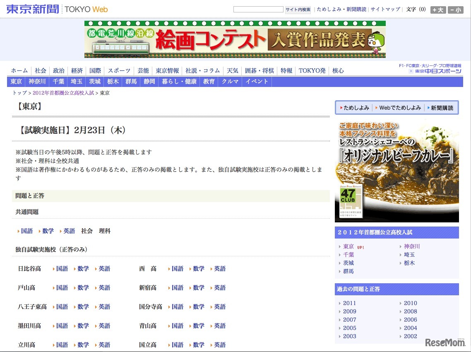Viewport: 471px width, 352px height.
Task: Open the 共通問題 国語 answers link
Action: coord(27,231)
